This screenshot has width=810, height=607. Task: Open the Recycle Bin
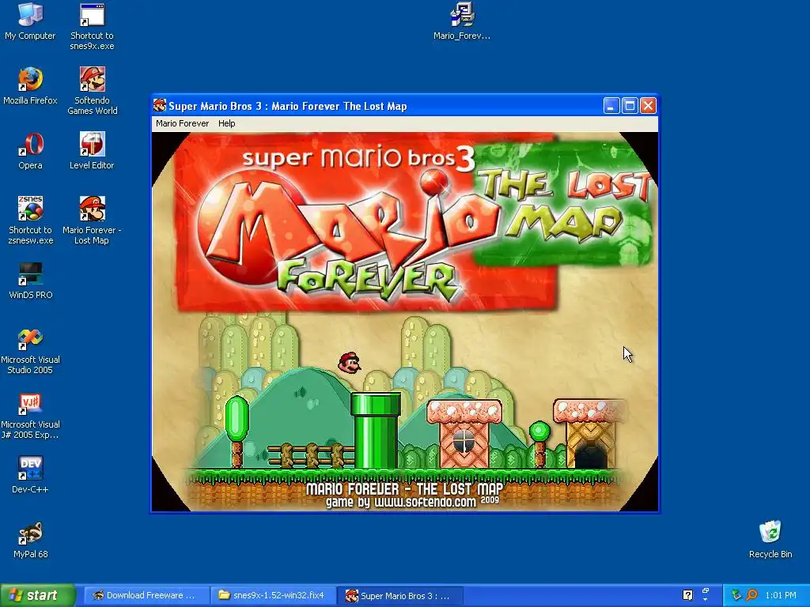tap(770, 540)
